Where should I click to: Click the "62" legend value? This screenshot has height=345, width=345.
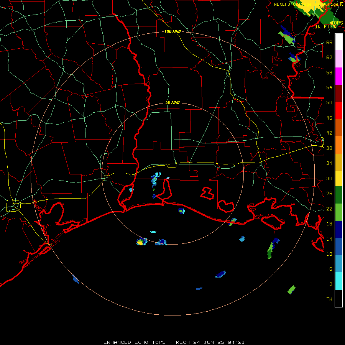click(x=329, y=58)
